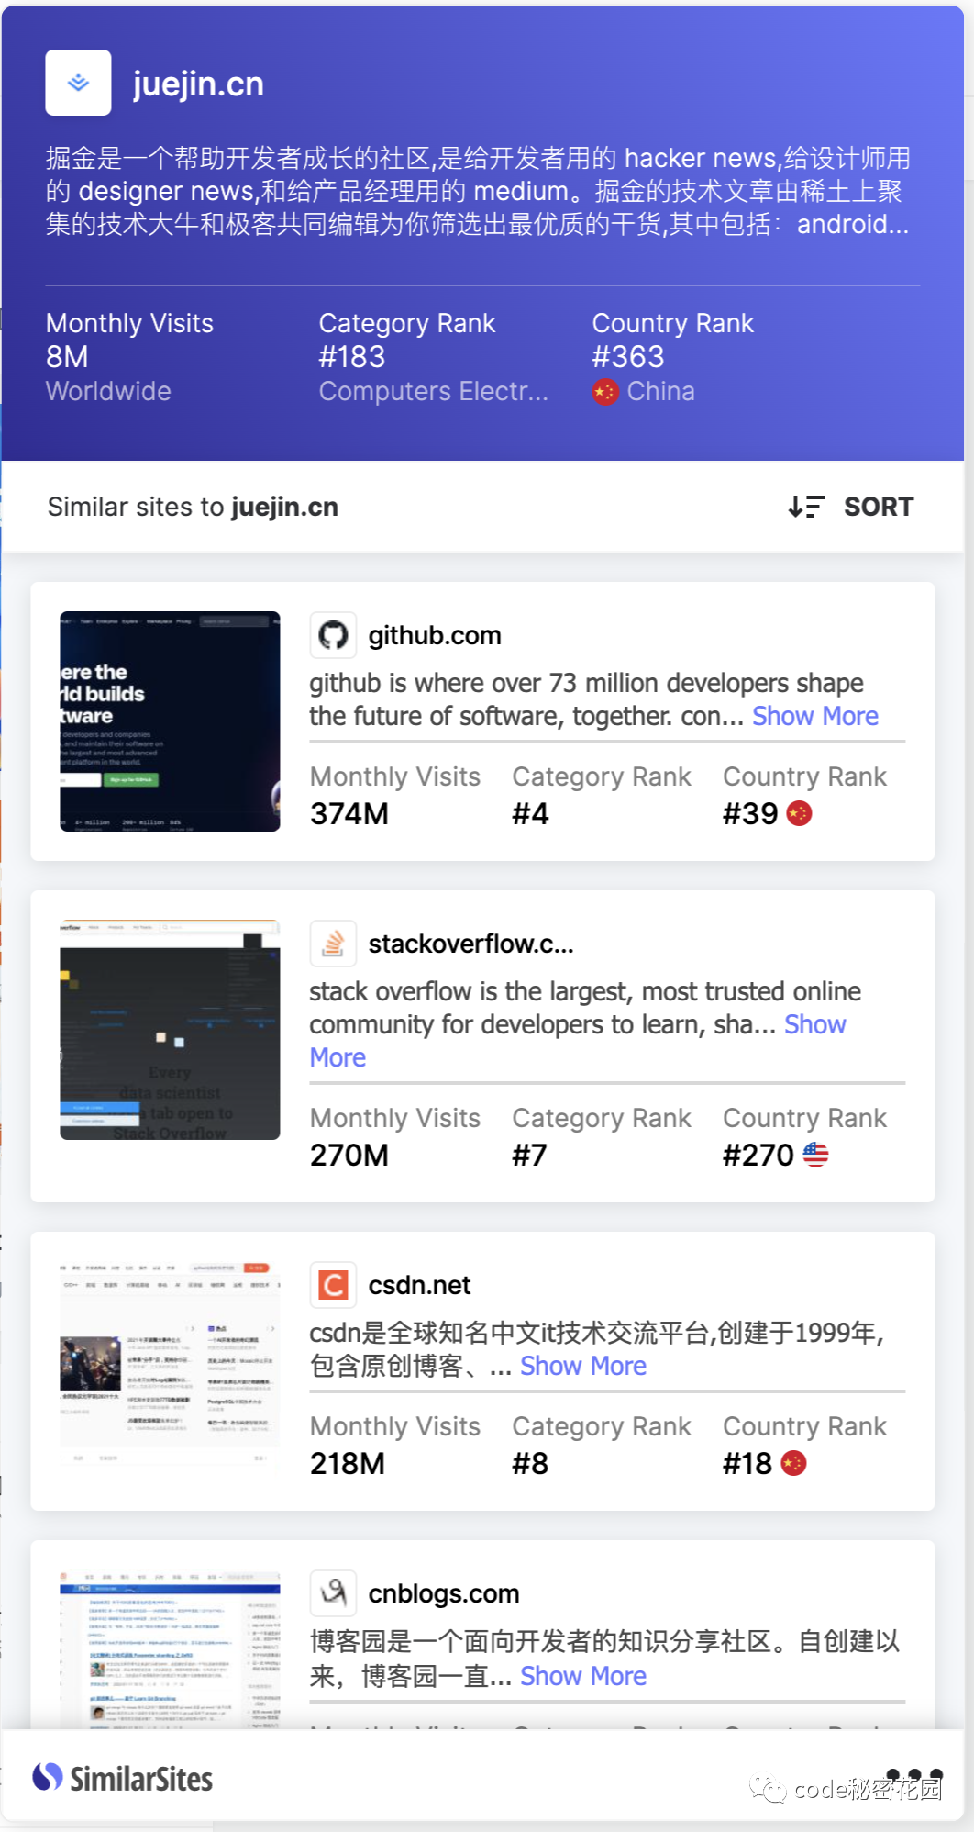This screenshot has height=1832, width=974.
Task: Click the stackoverflow screenshot thumbnail
Action: click(x=170, y=1030)
